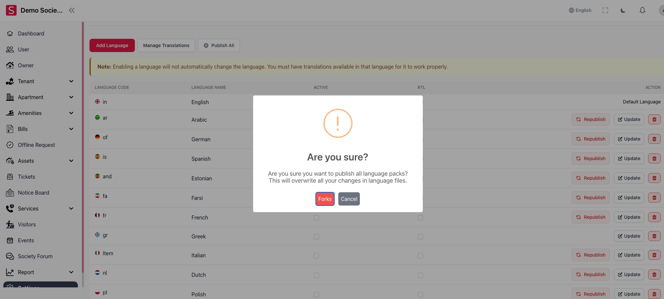664x299 pixels.
Task: Click the sidebar vertical scrollbar
Action: click(x=83, y=152)
